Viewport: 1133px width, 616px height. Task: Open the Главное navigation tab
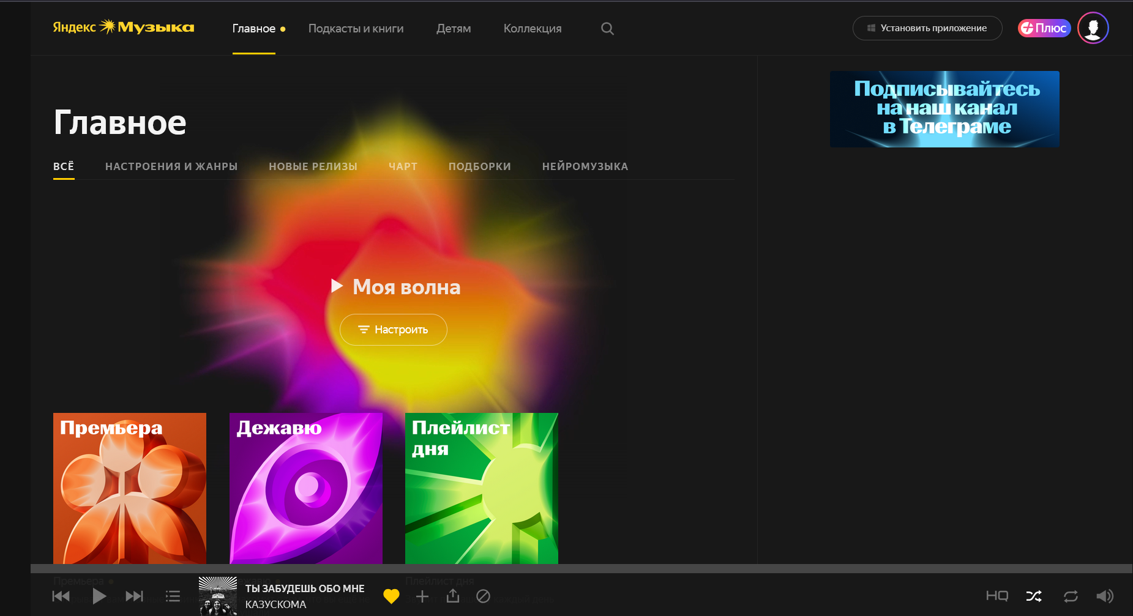coord(254,28)
